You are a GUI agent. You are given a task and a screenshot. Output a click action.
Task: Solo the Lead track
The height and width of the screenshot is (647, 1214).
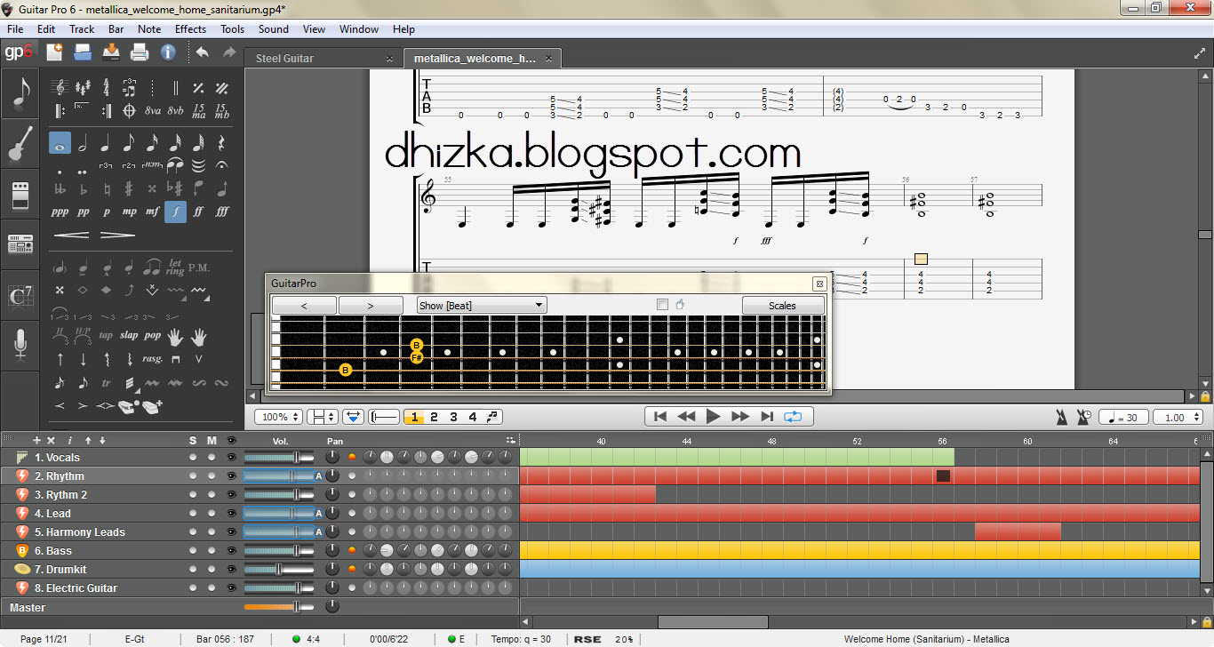193,513
